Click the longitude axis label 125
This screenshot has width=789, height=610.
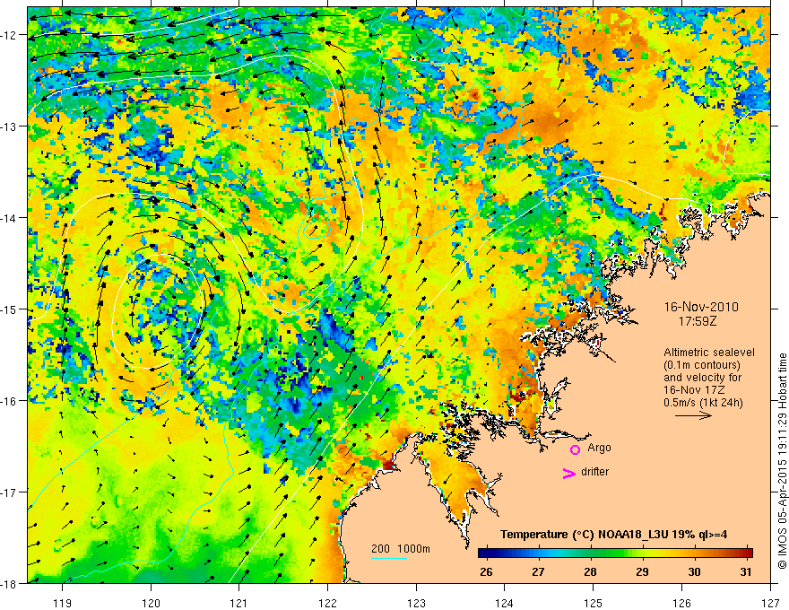point(593,603)
